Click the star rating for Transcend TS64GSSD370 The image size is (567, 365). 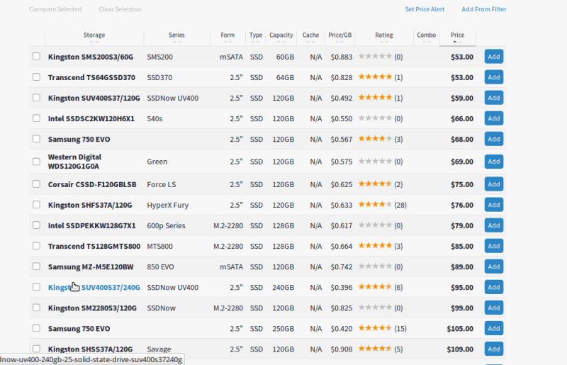[x=375, y=77]
